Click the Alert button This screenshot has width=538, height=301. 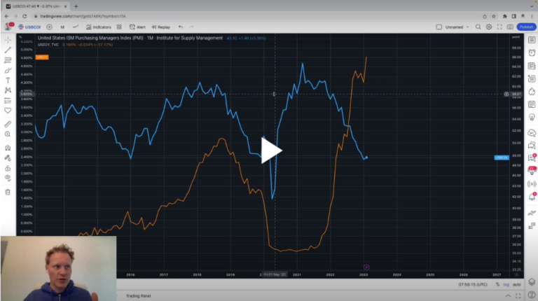(x=137, y=27)
